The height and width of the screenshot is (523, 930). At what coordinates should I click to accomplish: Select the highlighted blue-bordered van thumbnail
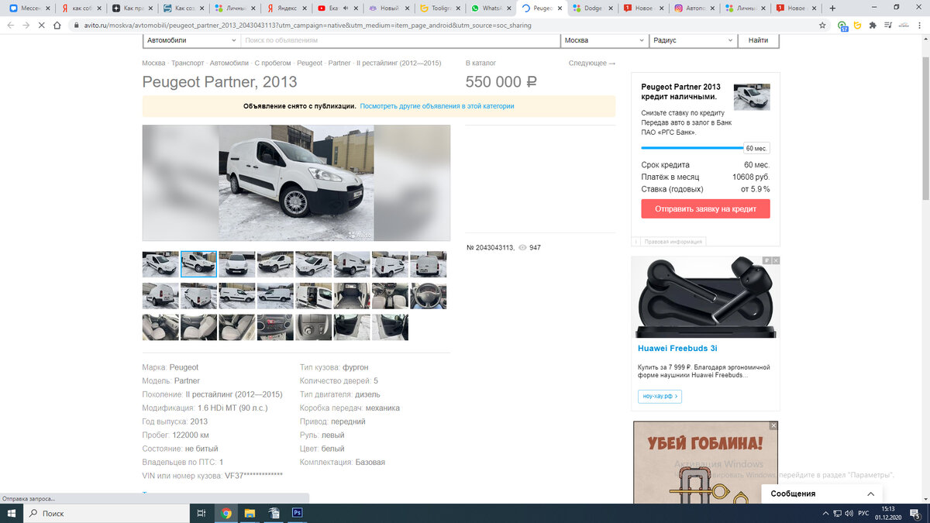coord(198,264)
